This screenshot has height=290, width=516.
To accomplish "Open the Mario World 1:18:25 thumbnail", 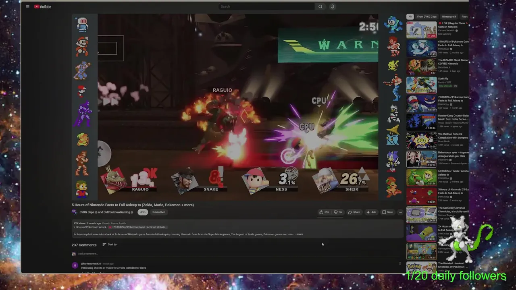I will point(421,251).
